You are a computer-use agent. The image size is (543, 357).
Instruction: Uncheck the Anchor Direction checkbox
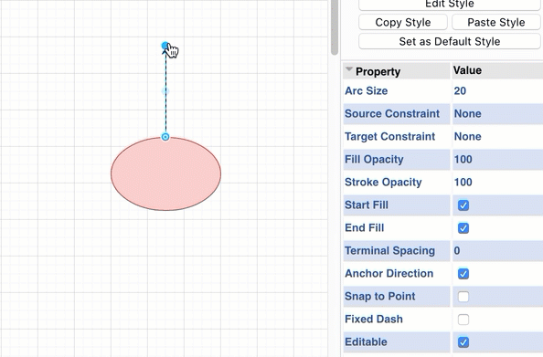463,274
